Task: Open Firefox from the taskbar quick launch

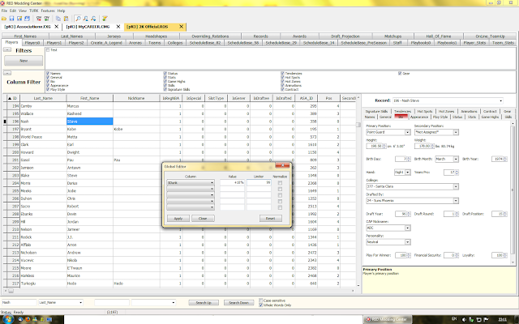Action: click(28, 319)
